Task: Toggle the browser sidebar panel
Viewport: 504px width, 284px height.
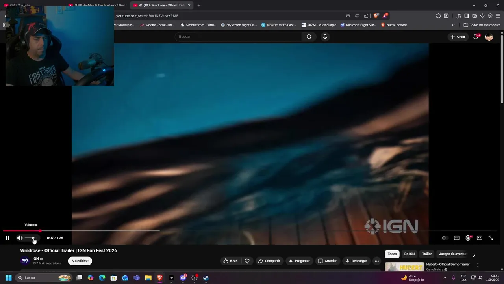Action: pos(467,16)
